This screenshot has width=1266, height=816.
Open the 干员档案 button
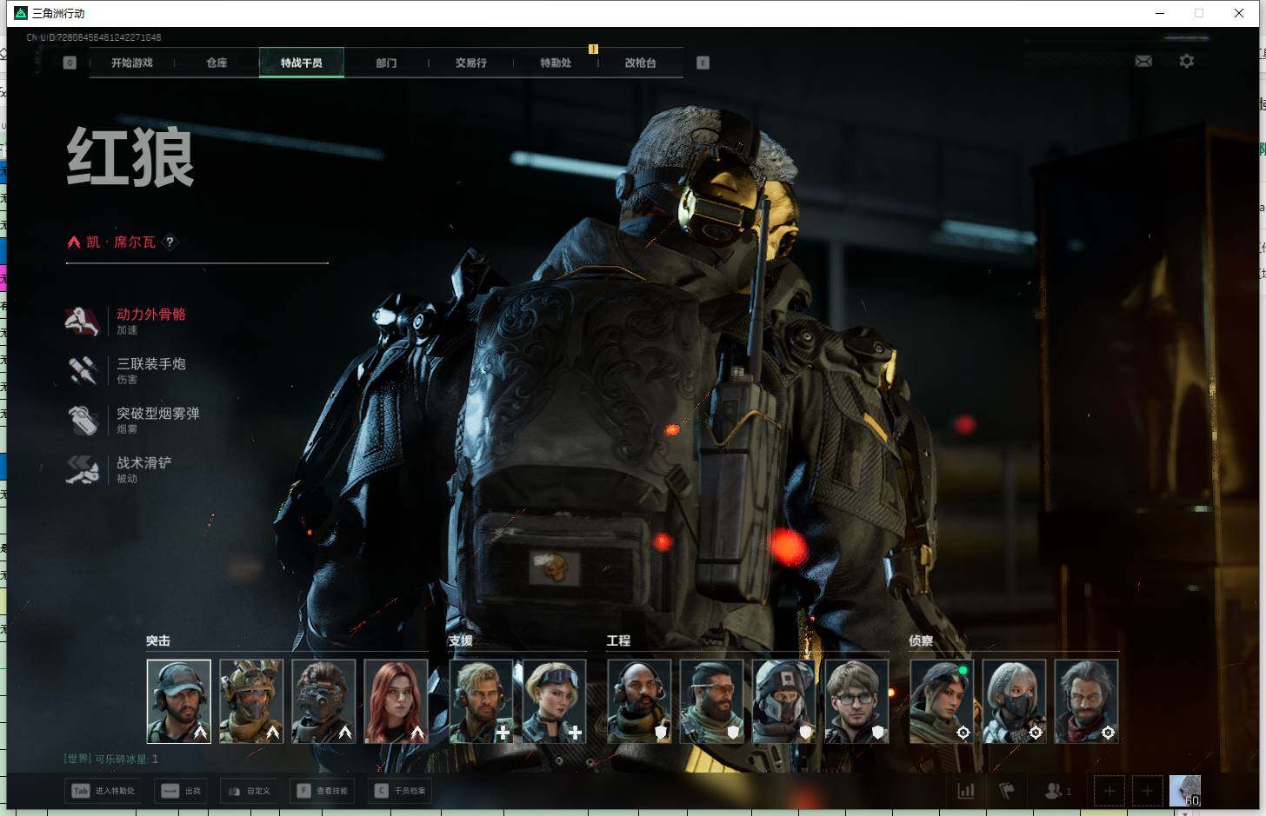tap(402, 791)
